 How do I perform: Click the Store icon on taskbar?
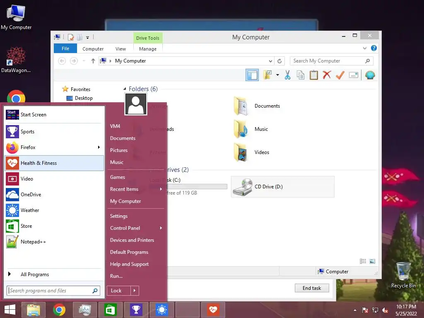110,310
